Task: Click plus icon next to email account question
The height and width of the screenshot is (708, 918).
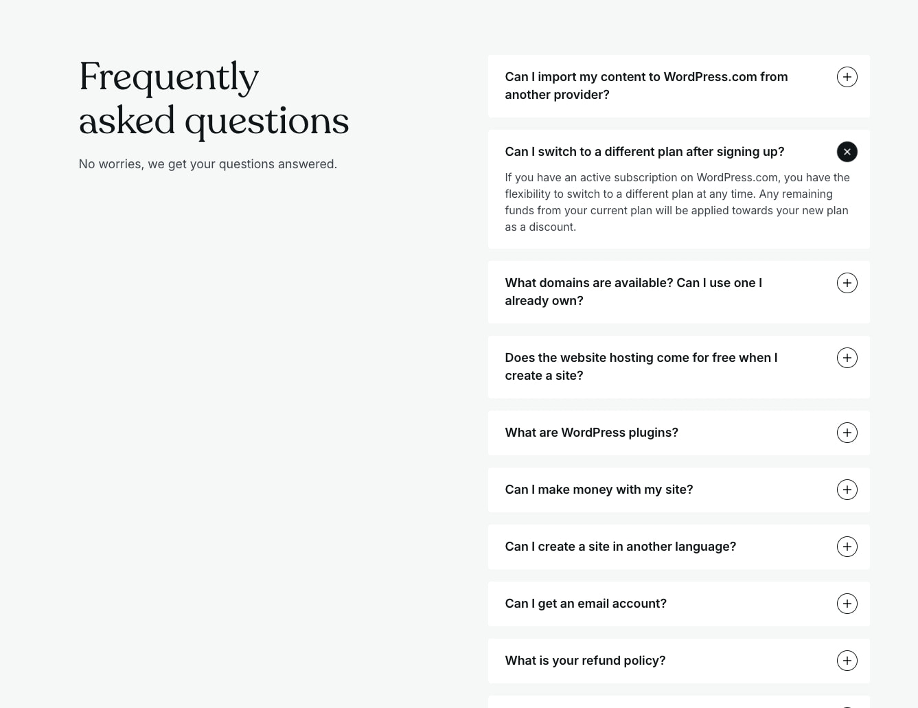Action: click(847, 604)
